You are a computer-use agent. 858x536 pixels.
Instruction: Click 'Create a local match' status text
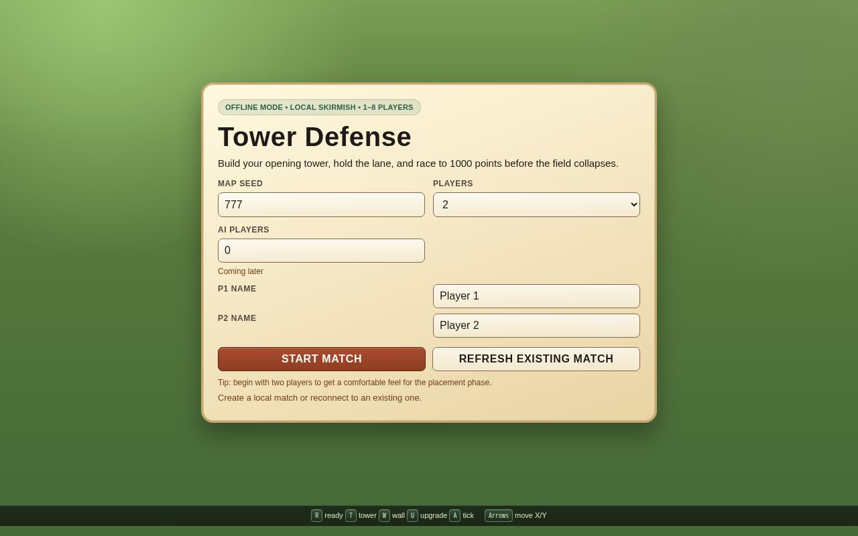click(320, 398)
